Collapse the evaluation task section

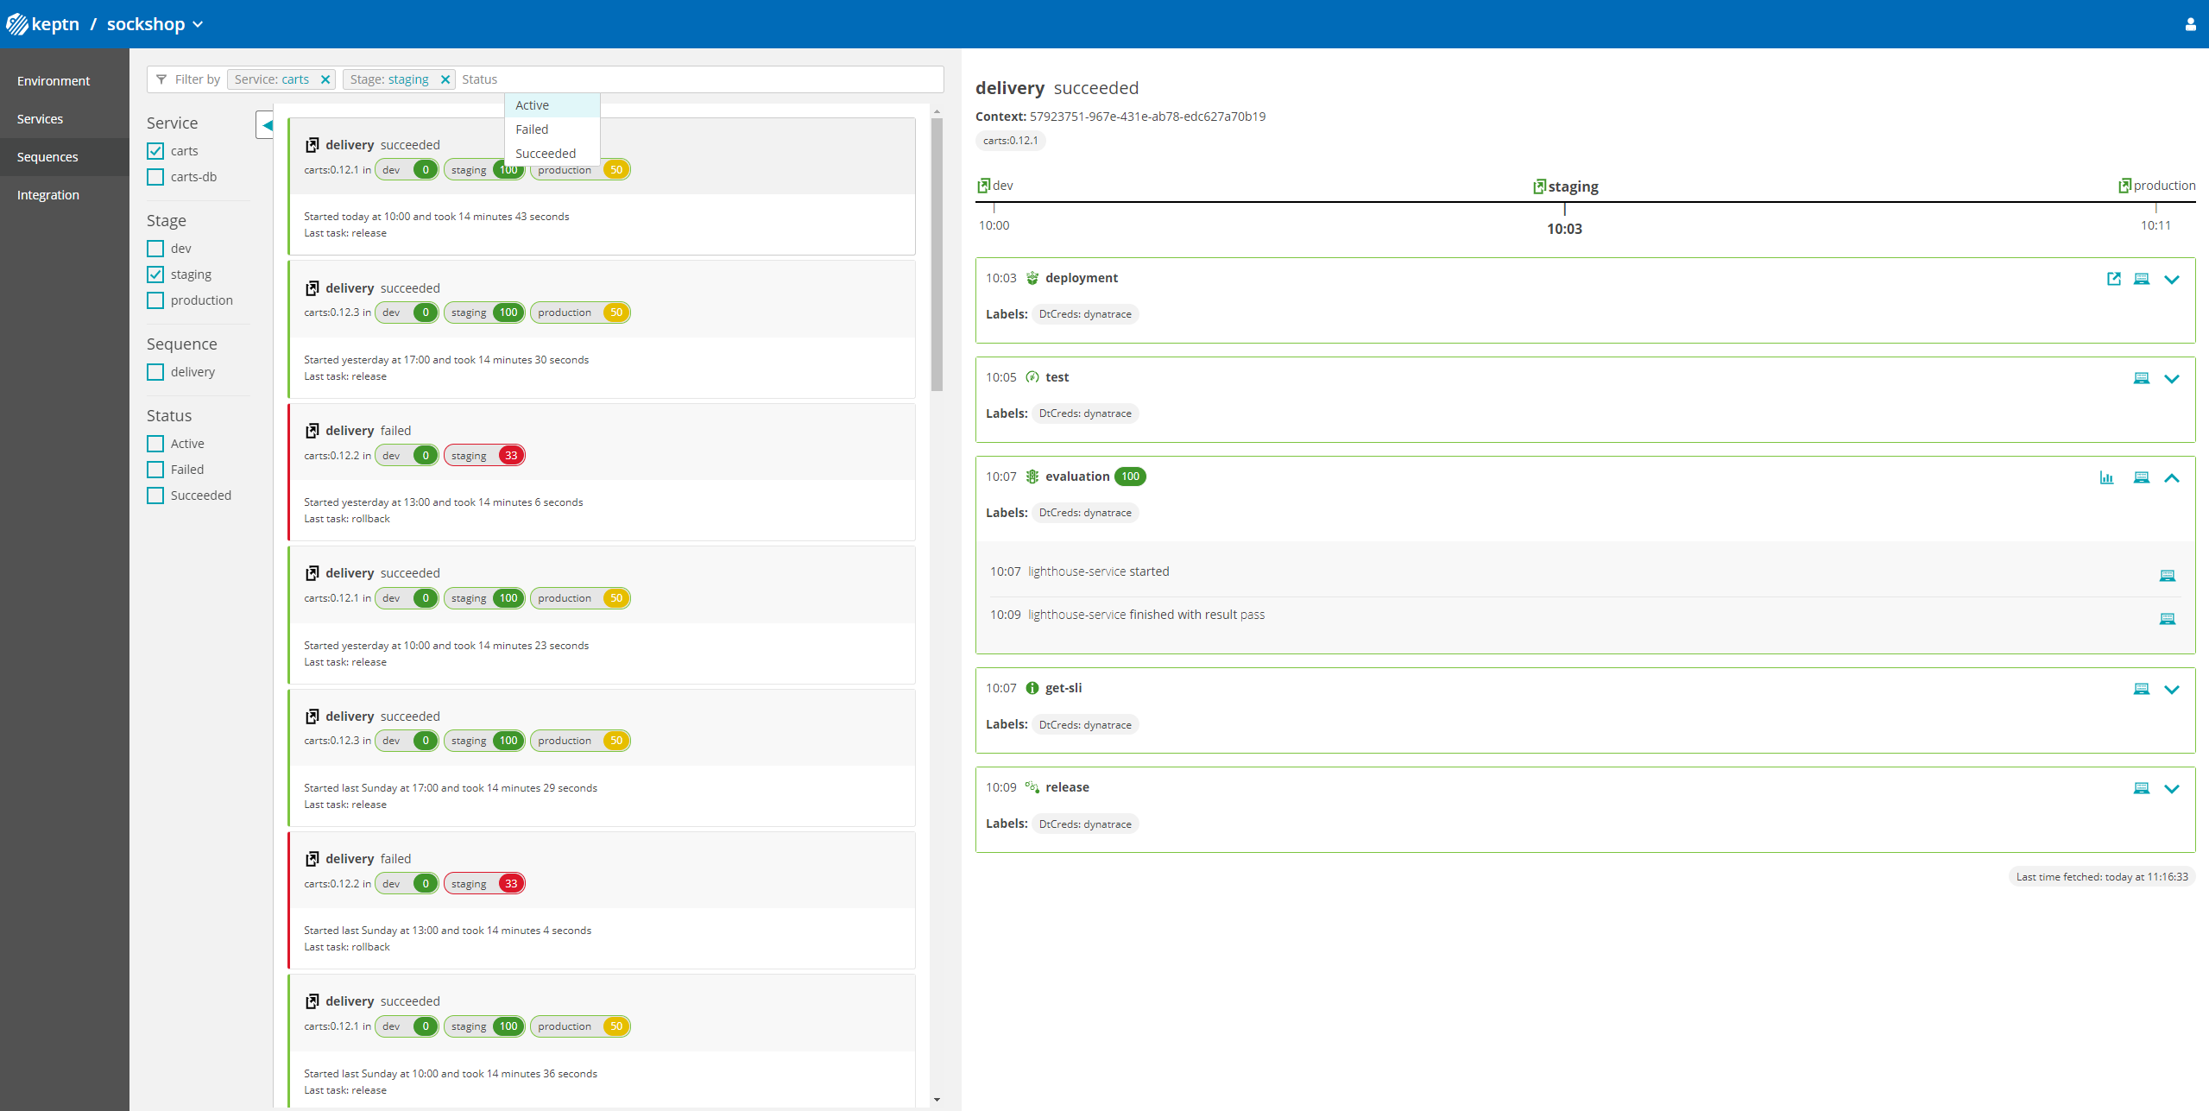[x=2172, y=477]
